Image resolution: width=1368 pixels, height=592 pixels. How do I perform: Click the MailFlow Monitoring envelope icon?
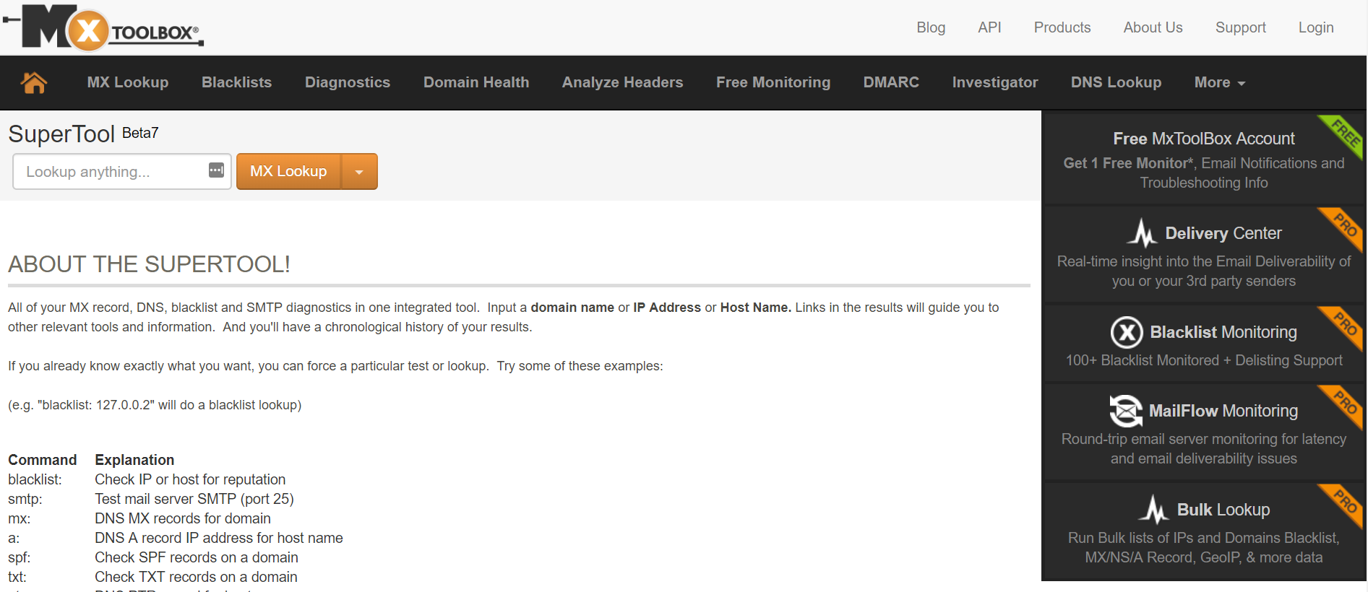(1126, 411)
